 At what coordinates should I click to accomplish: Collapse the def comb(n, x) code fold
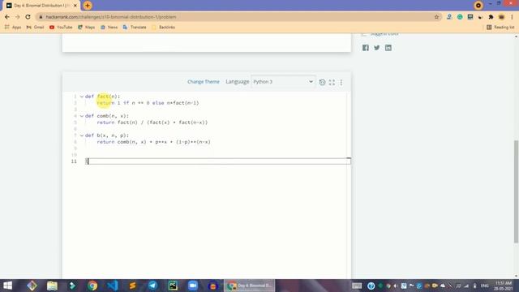coord(82,116)
